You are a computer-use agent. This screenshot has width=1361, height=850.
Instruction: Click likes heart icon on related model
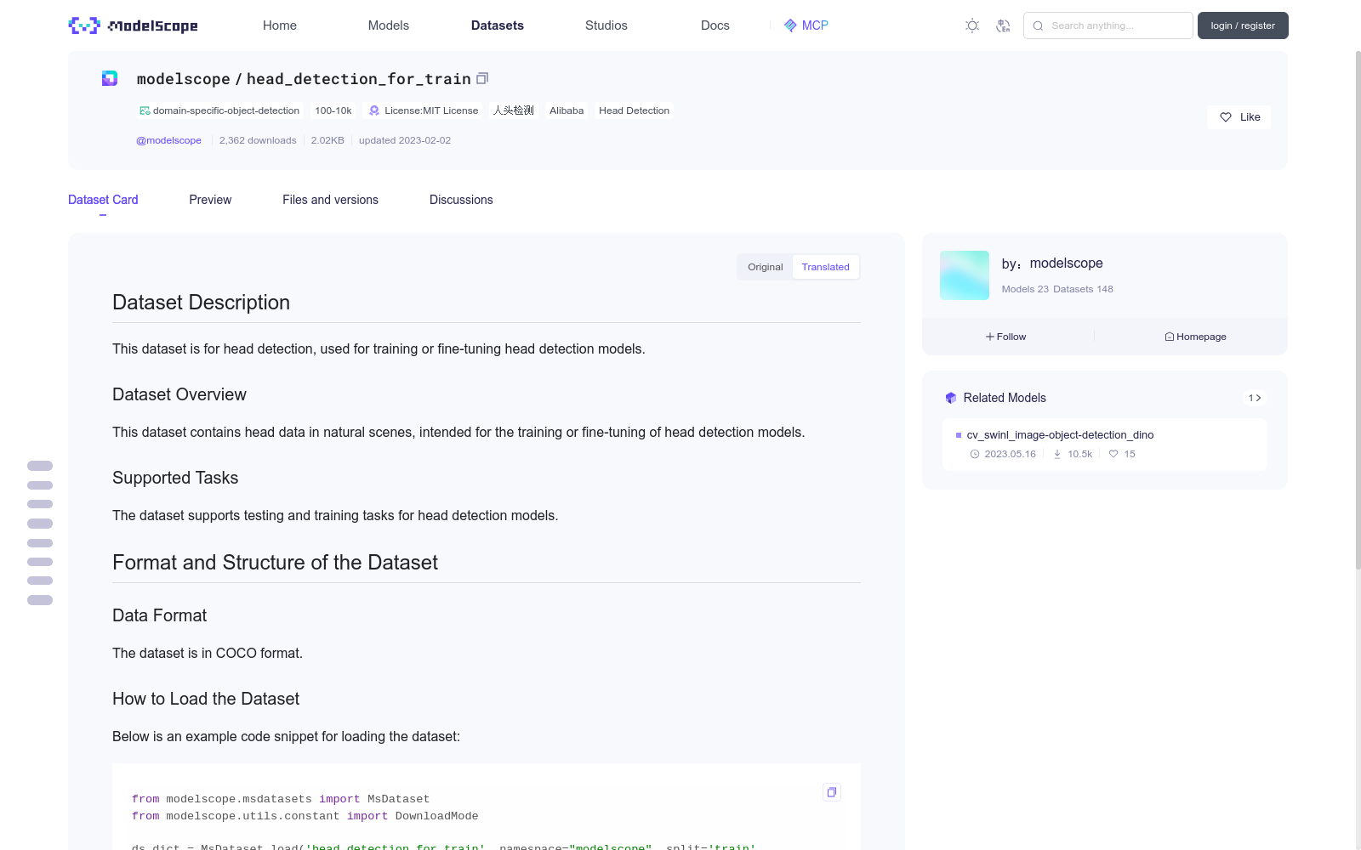[1113, 454]
